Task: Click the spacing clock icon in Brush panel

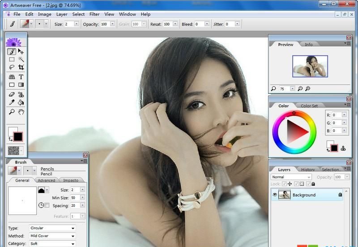Action: pos(41,205)
